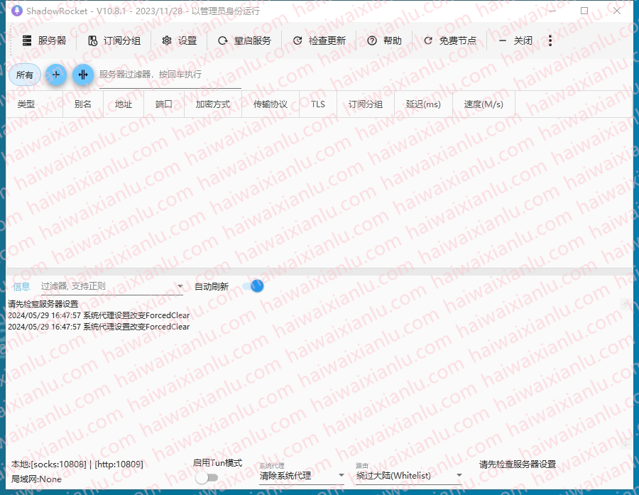The height and width of the screenshot is (495, 639).
Task: Sort by the 订阅分组 column header
Action: [366, 104]
